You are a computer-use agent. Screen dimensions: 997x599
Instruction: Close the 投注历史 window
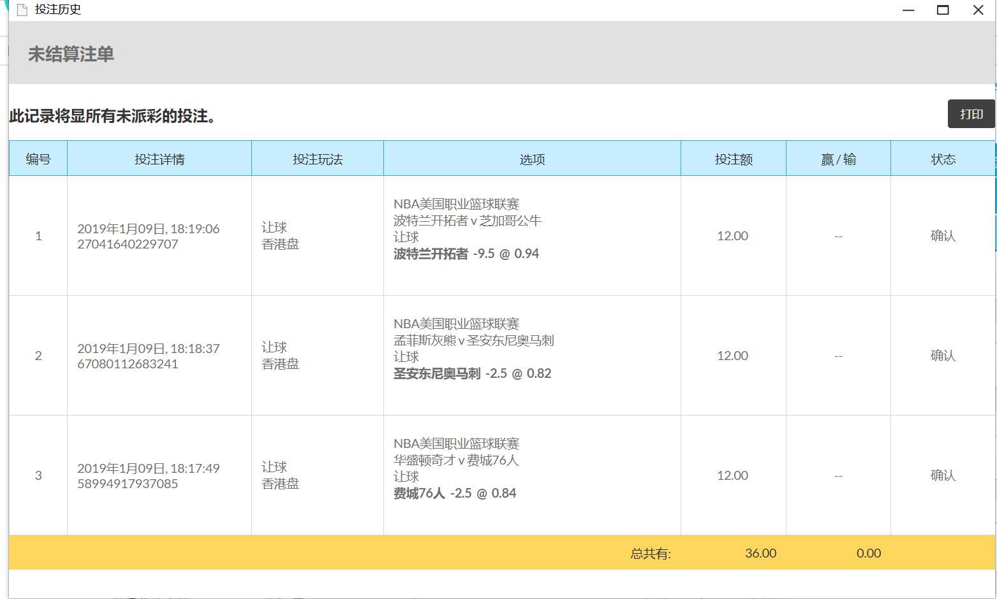tap(978, 10)
